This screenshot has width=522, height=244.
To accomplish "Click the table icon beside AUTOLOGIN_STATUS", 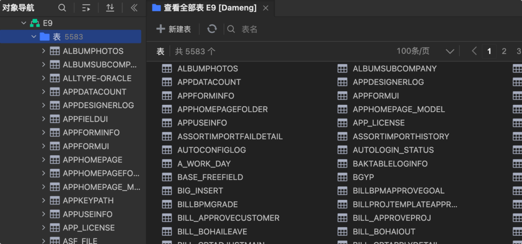I will 342,150.
